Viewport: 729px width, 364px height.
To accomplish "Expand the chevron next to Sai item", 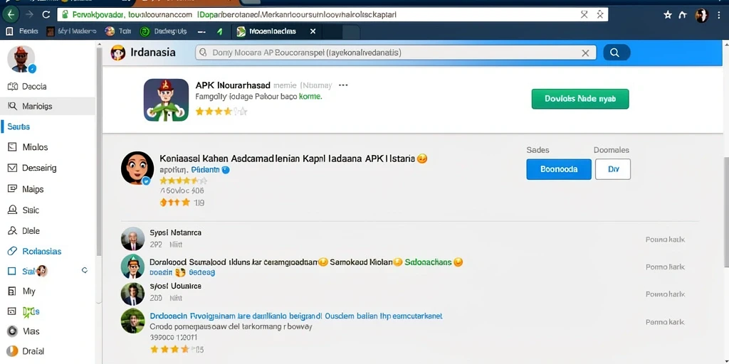I will (85, 270).
